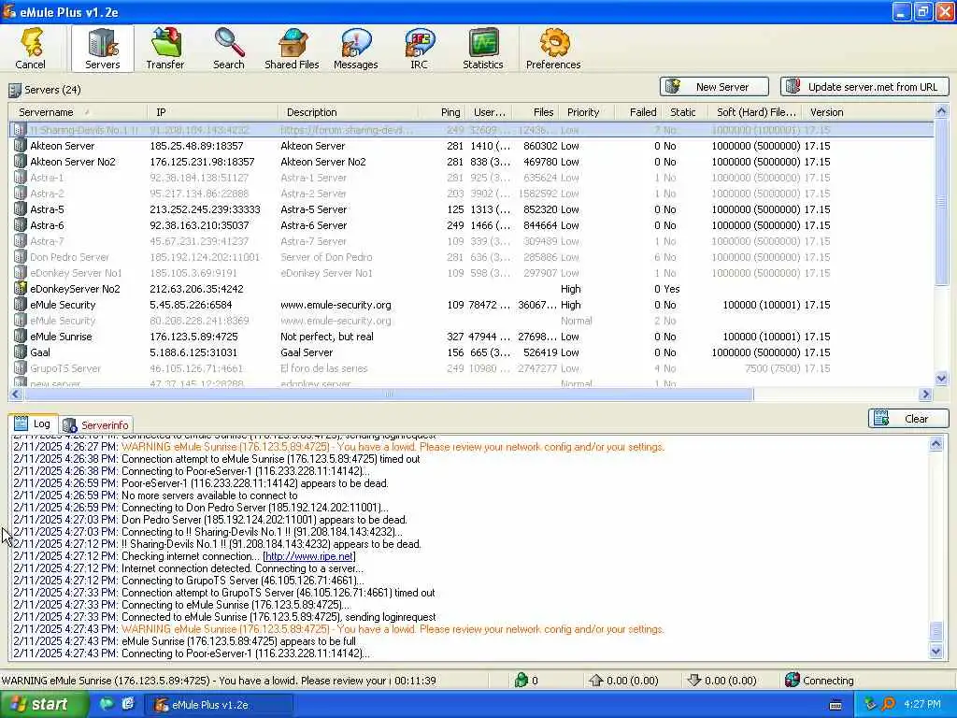Click the 4:27 PM system clock
The height and width of the screenshot is (718, 957).
(922, 704)
